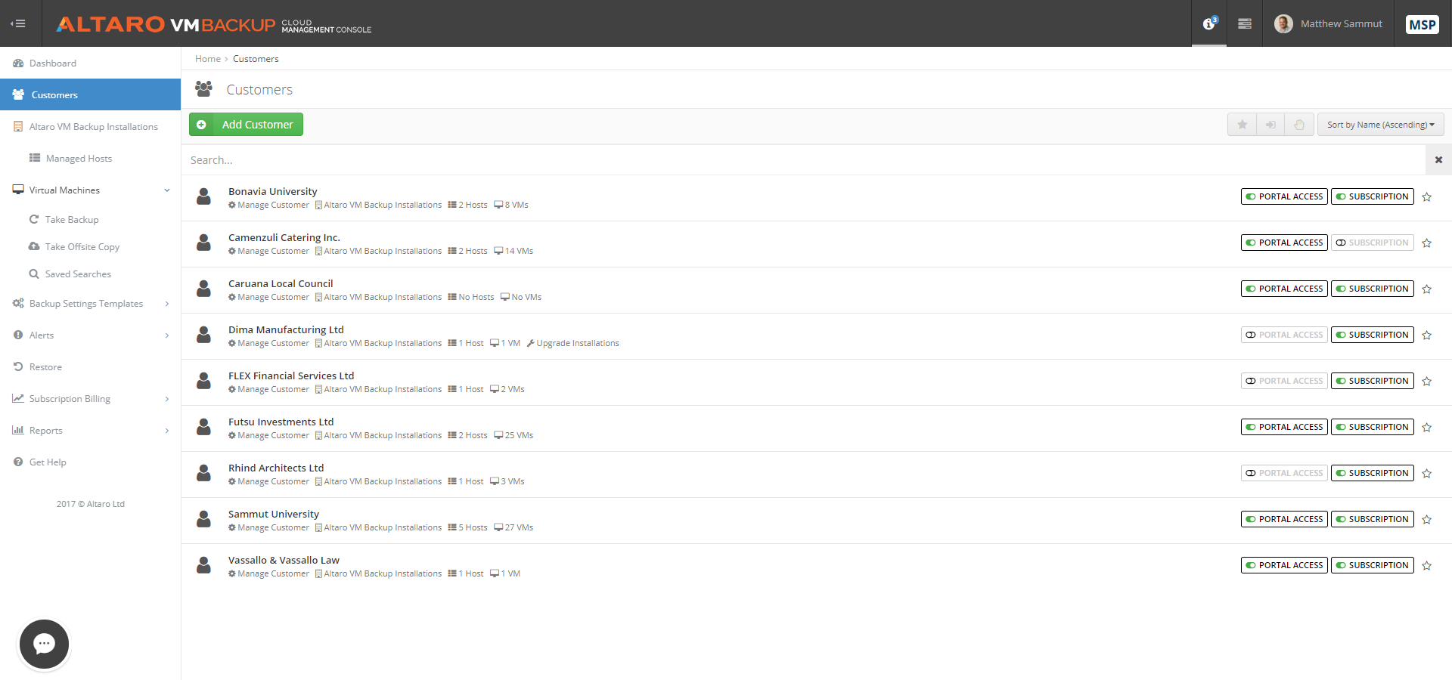Open Altaro VM Backup Installations for Camenzuli Catering

click(x=378, y=251)
